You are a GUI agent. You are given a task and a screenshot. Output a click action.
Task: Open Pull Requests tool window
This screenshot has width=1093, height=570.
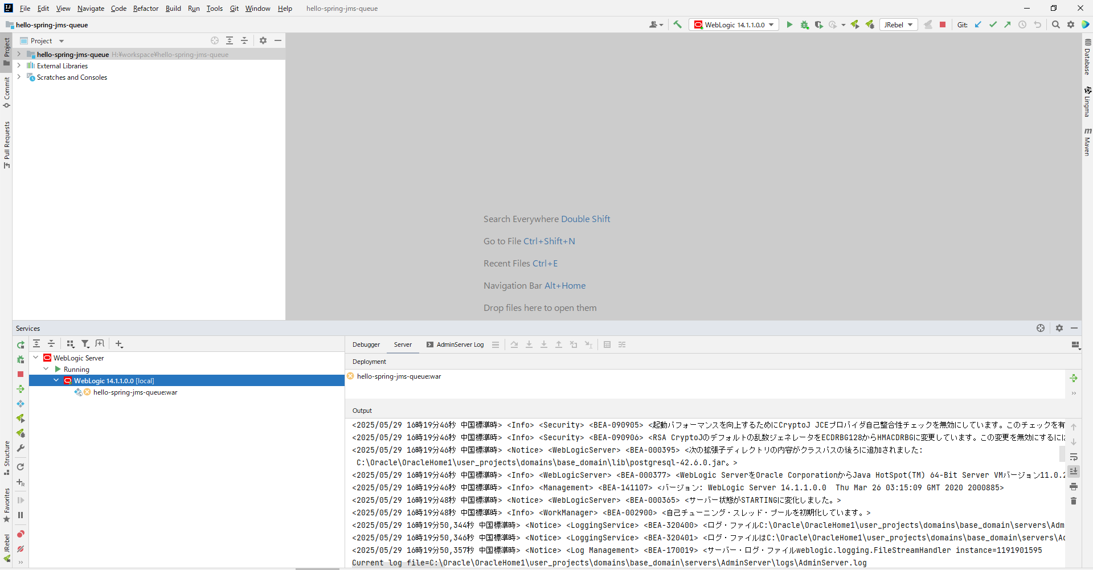tap(6, 145)
